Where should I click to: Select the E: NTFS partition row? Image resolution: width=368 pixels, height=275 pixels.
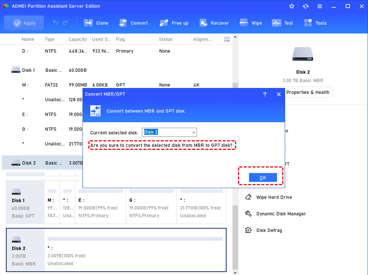point(42,114)
